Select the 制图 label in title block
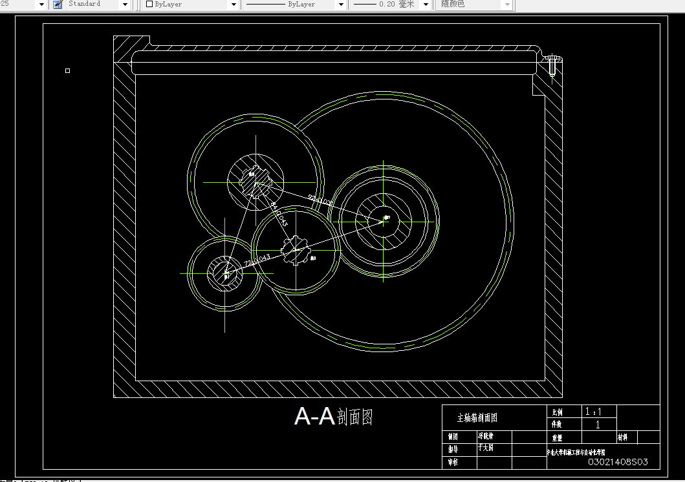The width and height of the screenshot is (685, 482). coord(453,437)
